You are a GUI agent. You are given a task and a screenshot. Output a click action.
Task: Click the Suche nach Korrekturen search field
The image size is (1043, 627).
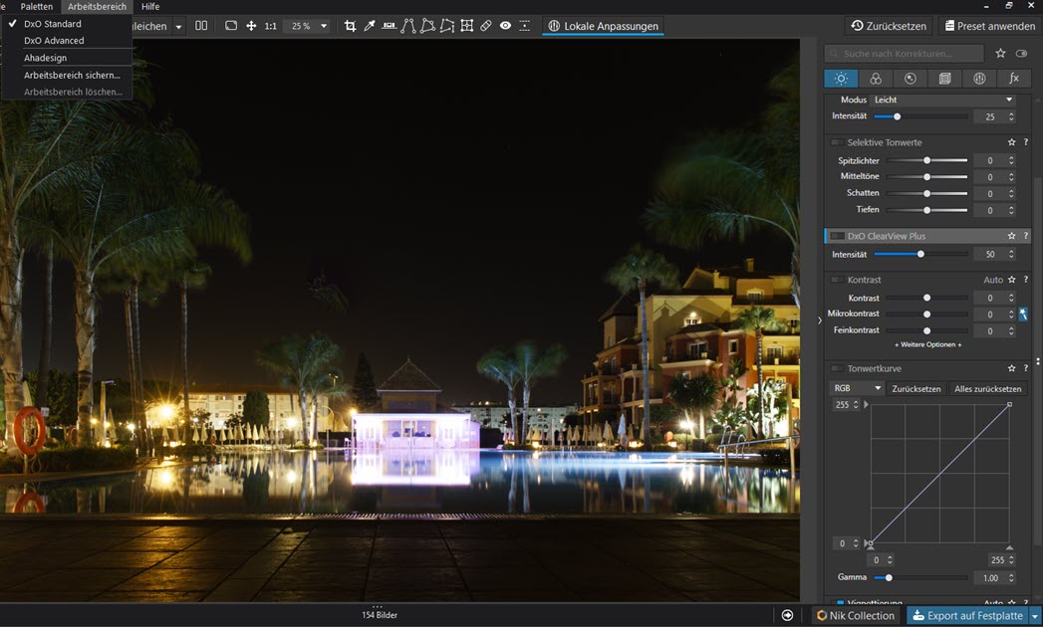904,53
